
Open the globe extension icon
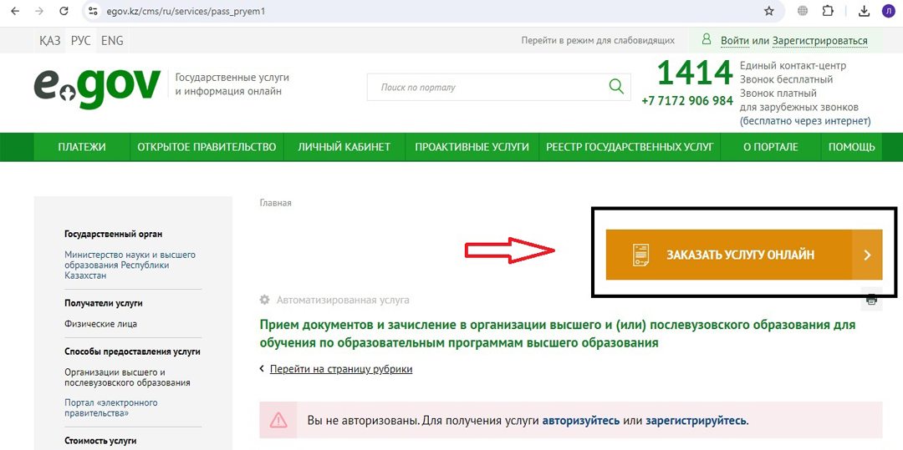[802, 11]
